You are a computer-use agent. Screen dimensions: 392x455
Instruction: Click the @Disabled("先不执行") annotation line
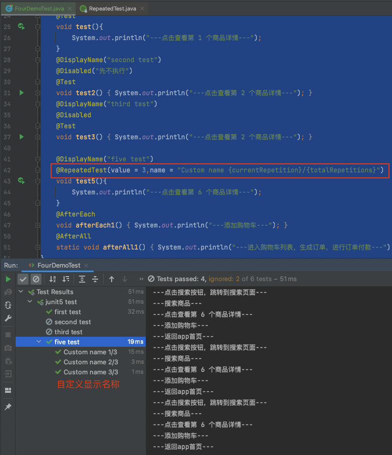(94, 71)
